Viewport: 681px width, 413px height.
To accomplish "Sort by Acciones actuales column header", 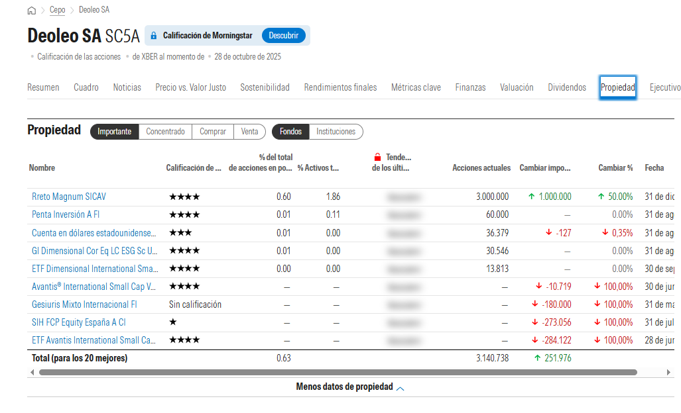I will coord(481,167).
